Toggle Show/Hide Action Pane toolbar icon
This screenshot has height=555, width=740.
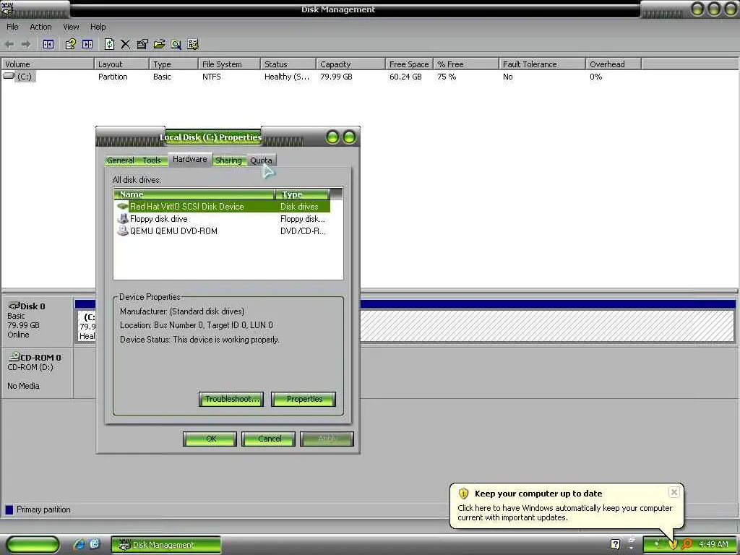(87, 44)
